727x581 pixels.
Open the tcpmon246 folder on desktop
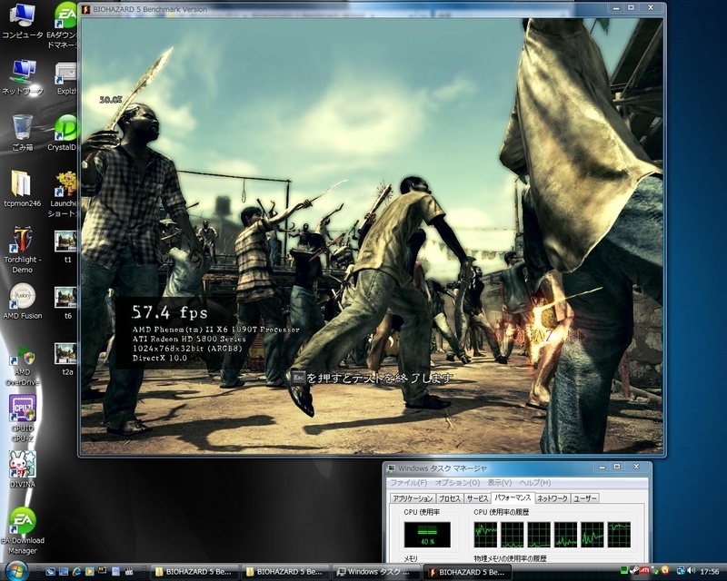click(x=22, y=190)
